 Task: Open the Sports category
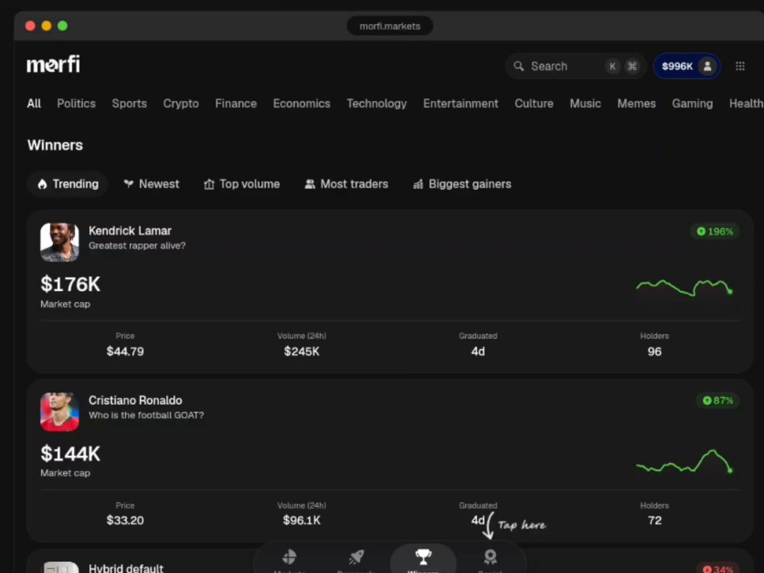tap(129, 103)
